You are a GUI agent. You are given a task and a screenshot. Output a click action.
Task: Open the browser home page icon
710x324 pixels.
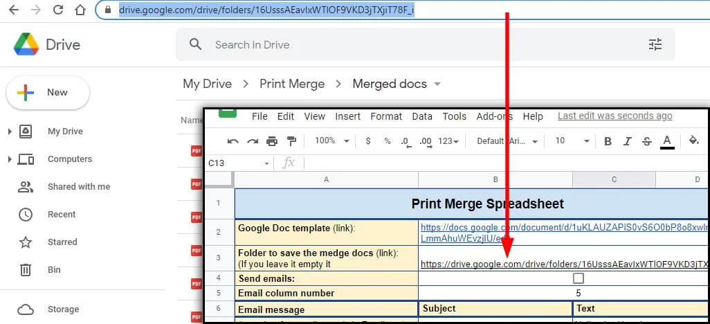click(80, 10)
